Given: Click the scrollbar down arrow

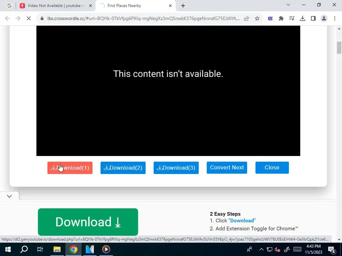Looking at the screenshot, I should [x=339, y=239].
